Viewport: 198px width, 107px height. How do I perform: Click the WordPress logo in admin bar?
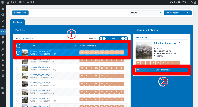[3, 2]
